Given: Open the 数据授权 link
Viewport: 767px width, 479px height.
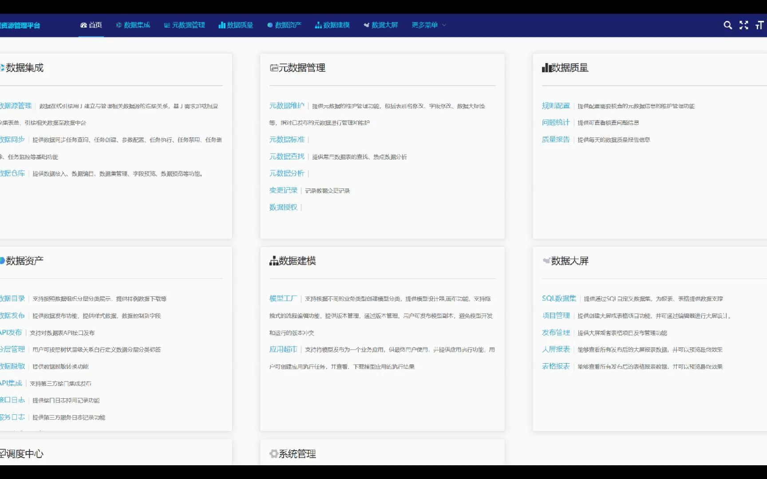Looking at the screenshot, I should (x=283, y=207).
